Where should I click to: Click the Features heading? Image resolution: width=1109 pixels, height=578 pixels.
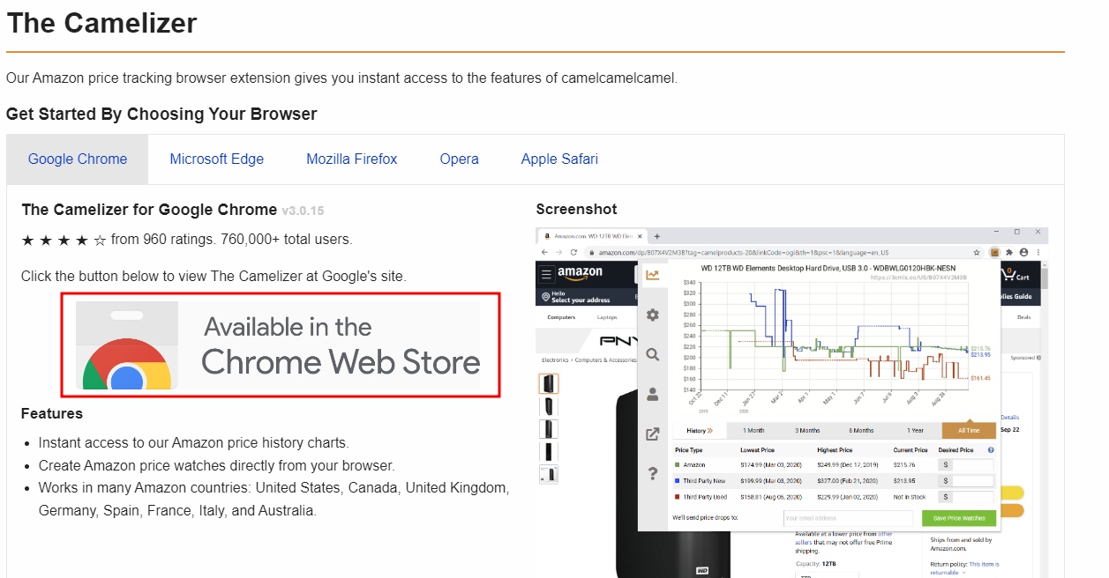point(52,413)
